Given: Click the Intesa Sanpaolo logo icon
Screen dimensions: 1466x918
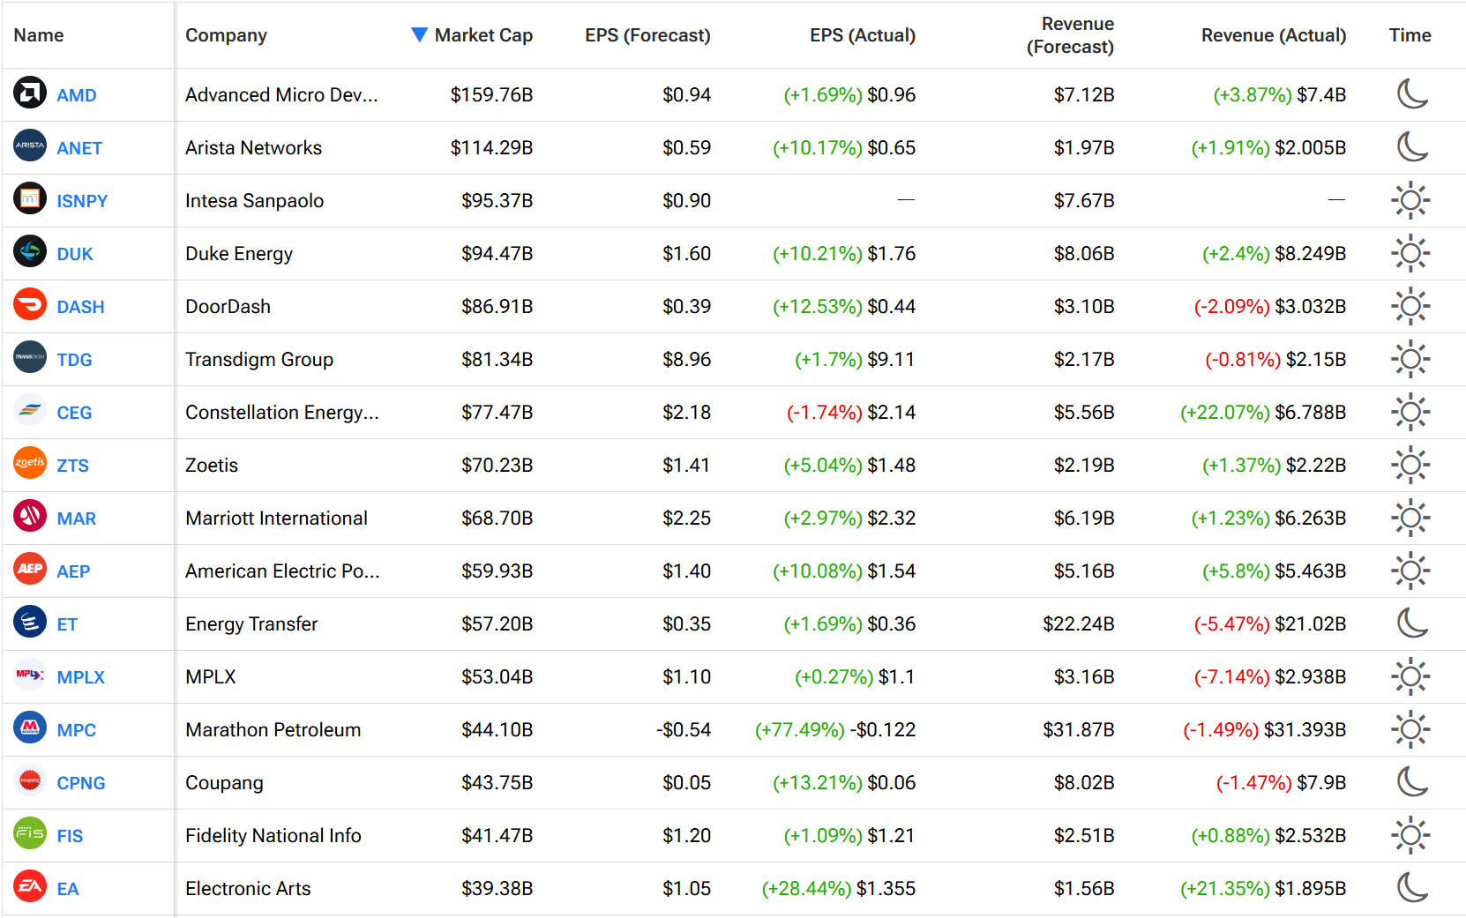Looking at the screenshot, I should click(x=30, y=198).
